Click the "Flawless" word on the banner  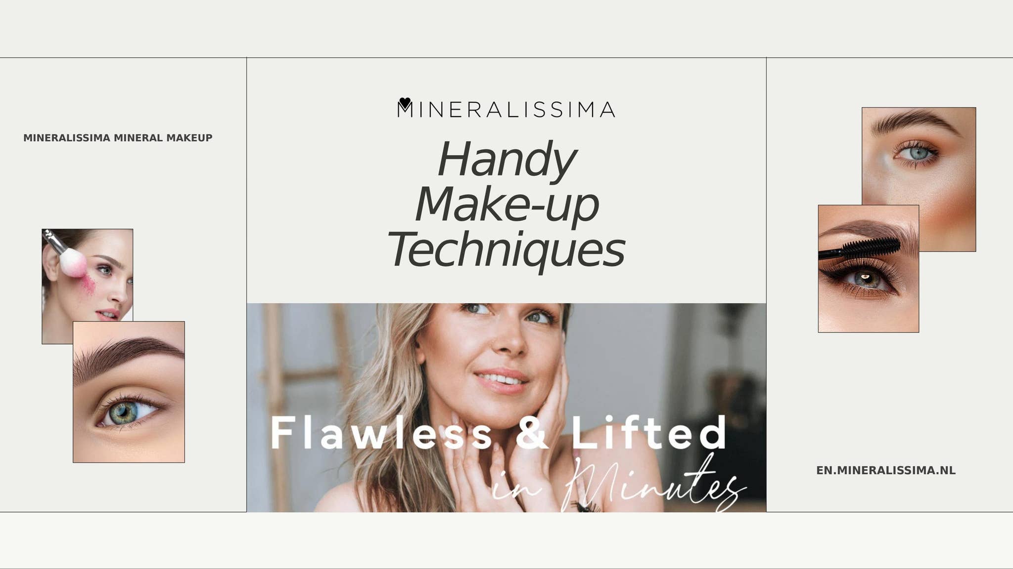[x=382, y=433]
